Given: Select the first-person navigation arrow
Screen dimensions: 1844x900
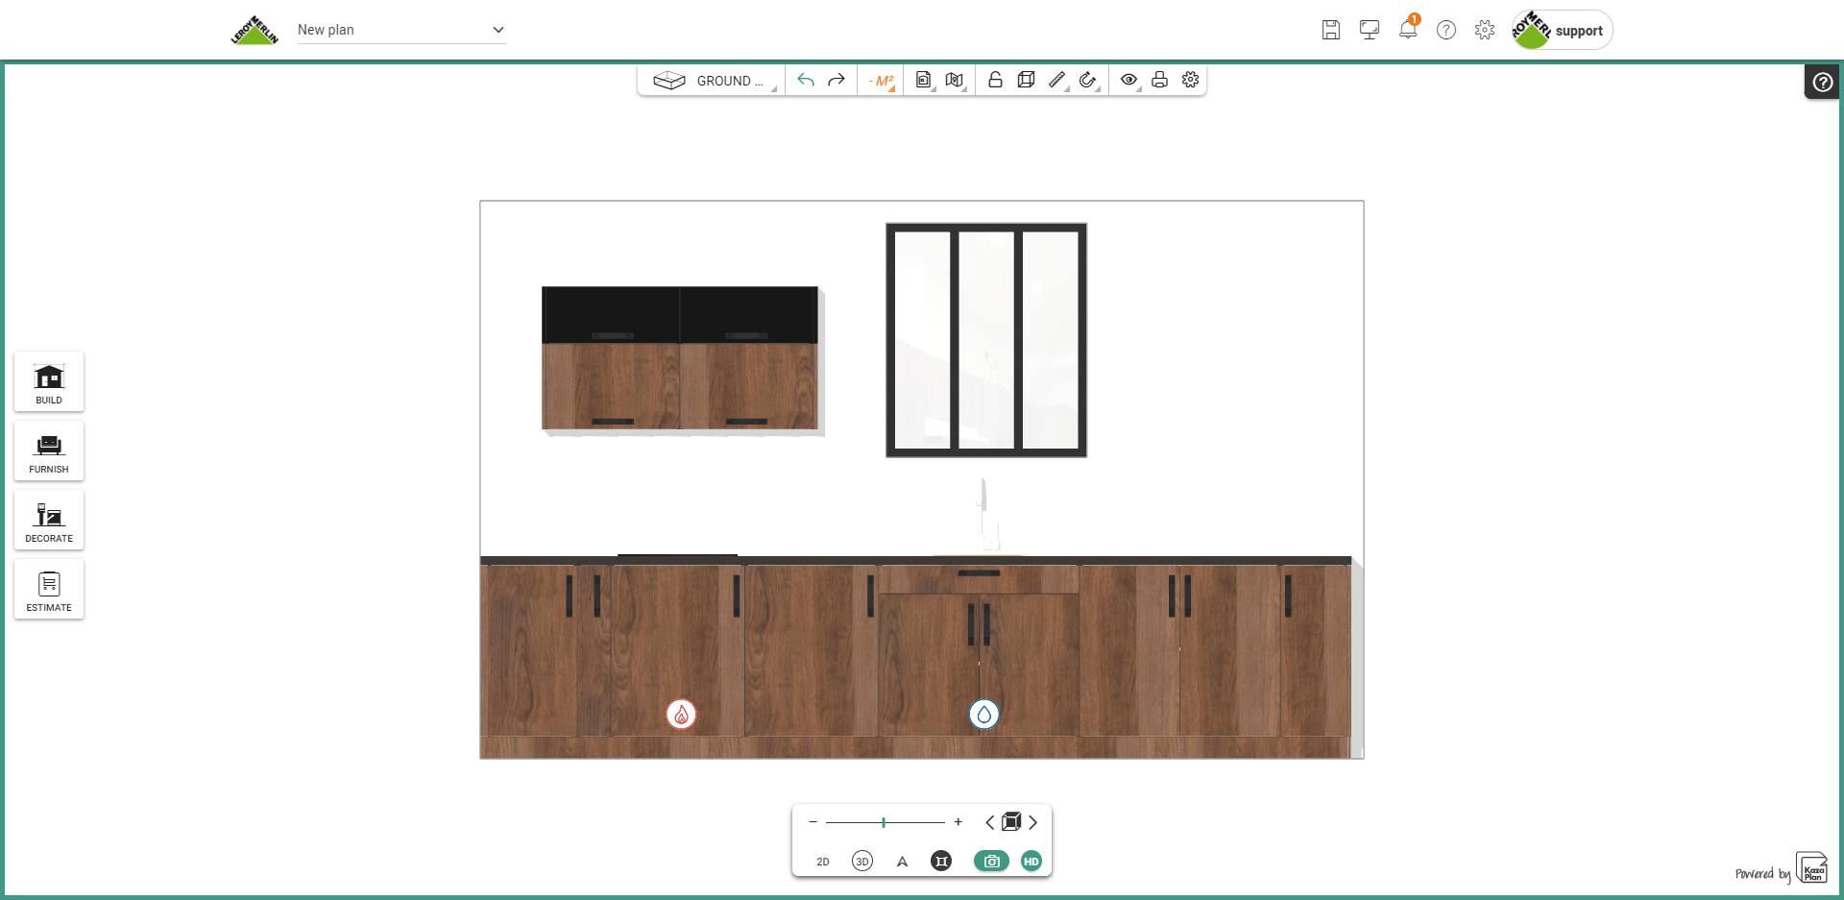Looking at the screenshot, I should (x=902, y=862).
